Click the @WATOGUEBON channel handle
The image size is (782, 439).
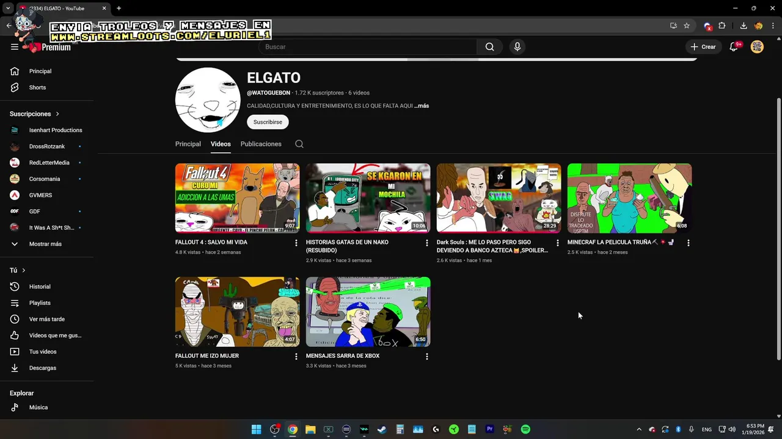pos(268,93)
